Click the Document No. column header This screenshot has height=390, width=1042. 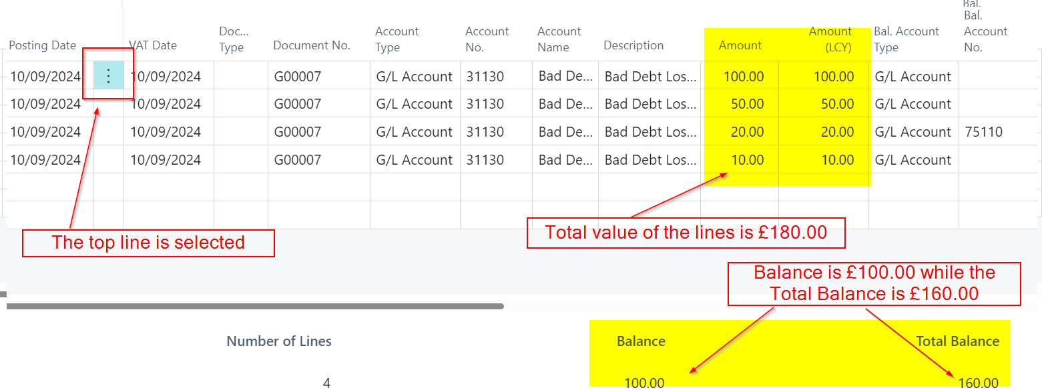[x=312, y=45]
